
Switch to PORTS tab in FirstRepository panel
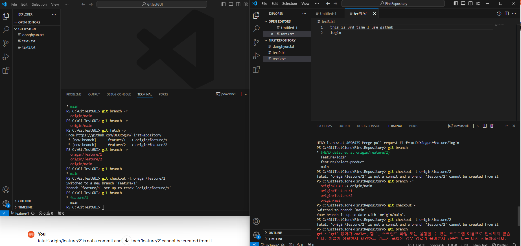[x=413, y=126]
